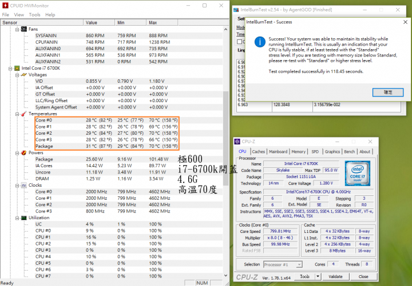This screenshot has width=412, height=286.
Task: Collapse the Intel Core i7 6700K node
Action: (x=10, y=69)
